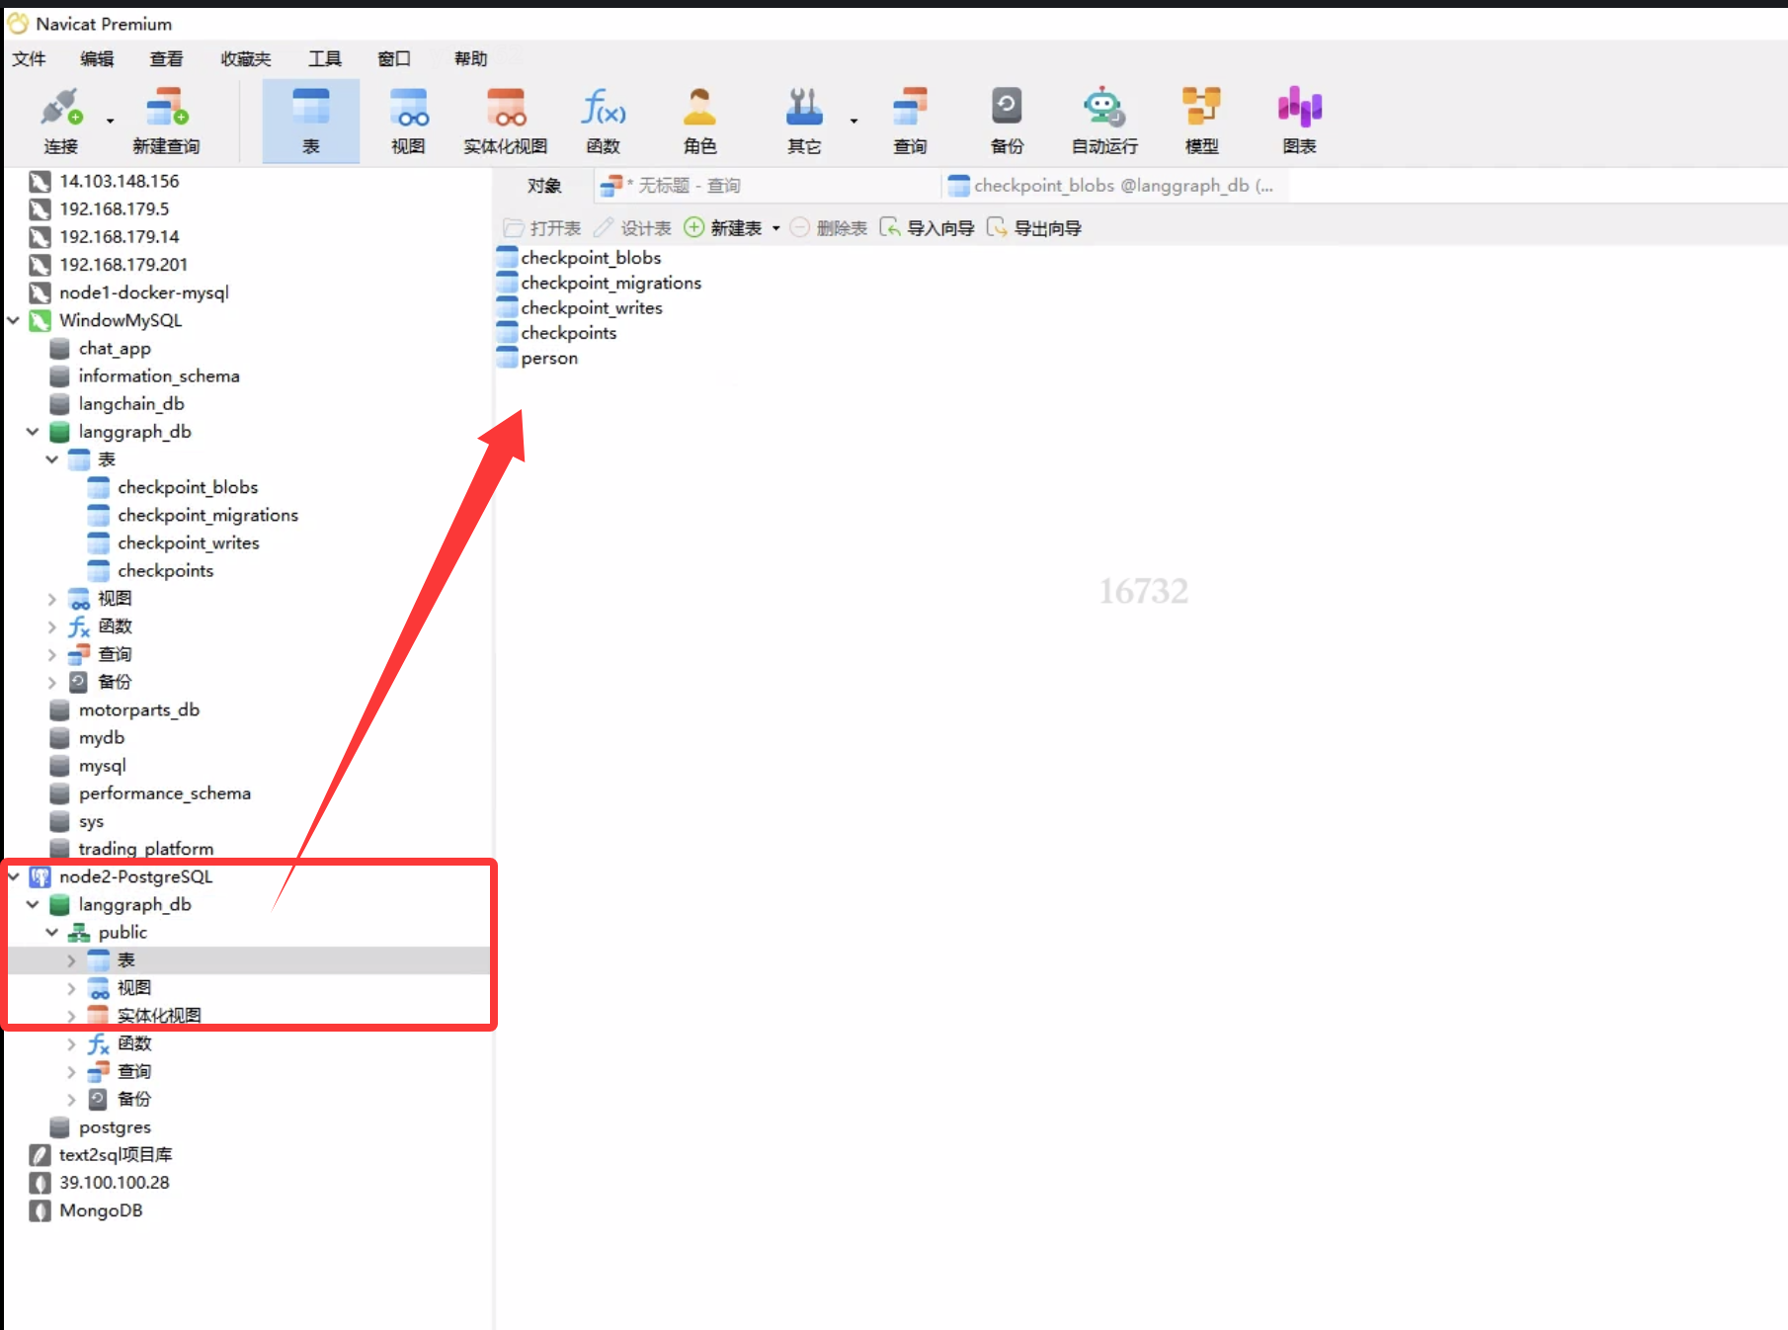Open the 其它 dropdown arrow
The width and height of the screenshot is (1788, 1330).
[x=853, y=121]
